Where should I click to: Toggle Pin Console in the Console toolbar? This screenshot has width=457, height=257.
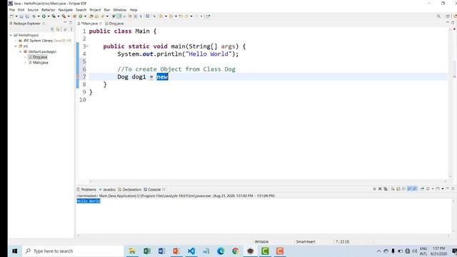point(422,188)
